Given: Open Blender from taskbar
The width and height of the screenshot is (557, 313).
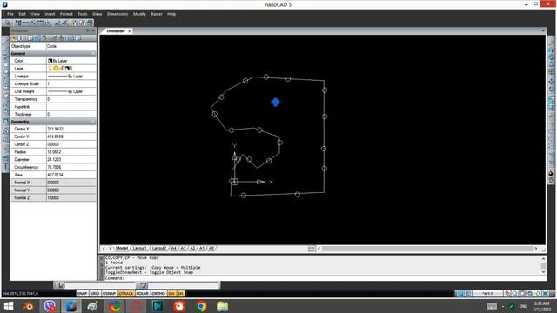Looking at the screenshot, I should [29, 306].
